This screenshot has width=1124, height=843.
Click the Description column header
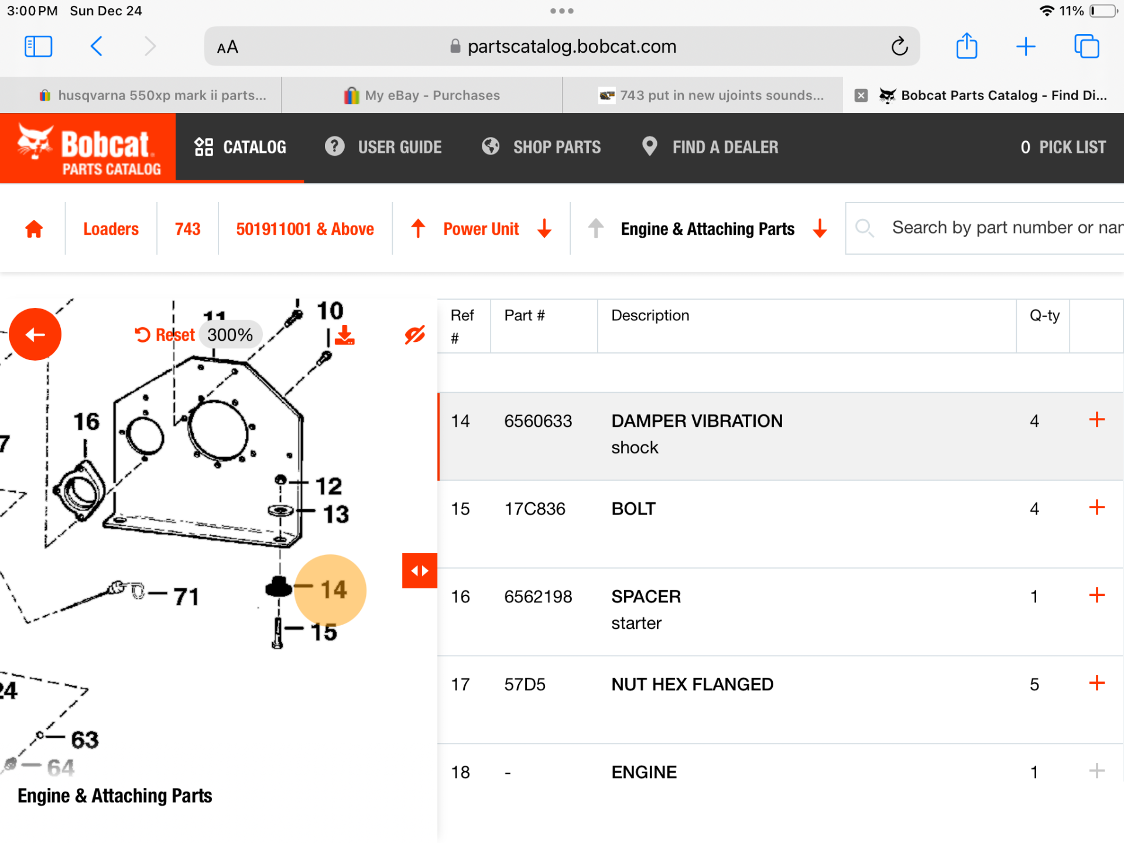pos(650,316)
